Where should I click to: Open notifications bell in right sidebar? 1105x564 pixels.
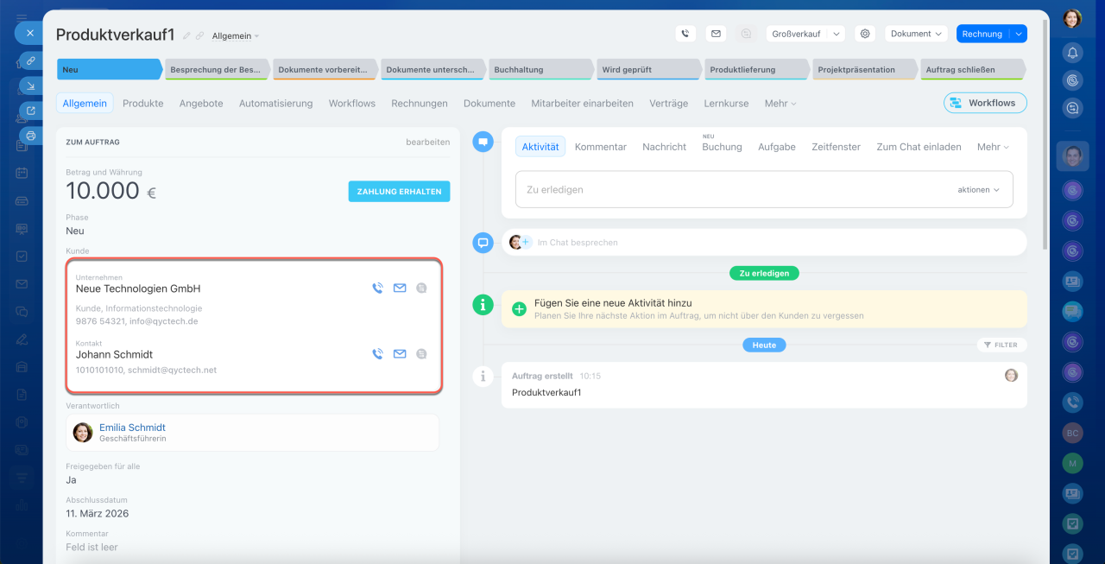1072,53
